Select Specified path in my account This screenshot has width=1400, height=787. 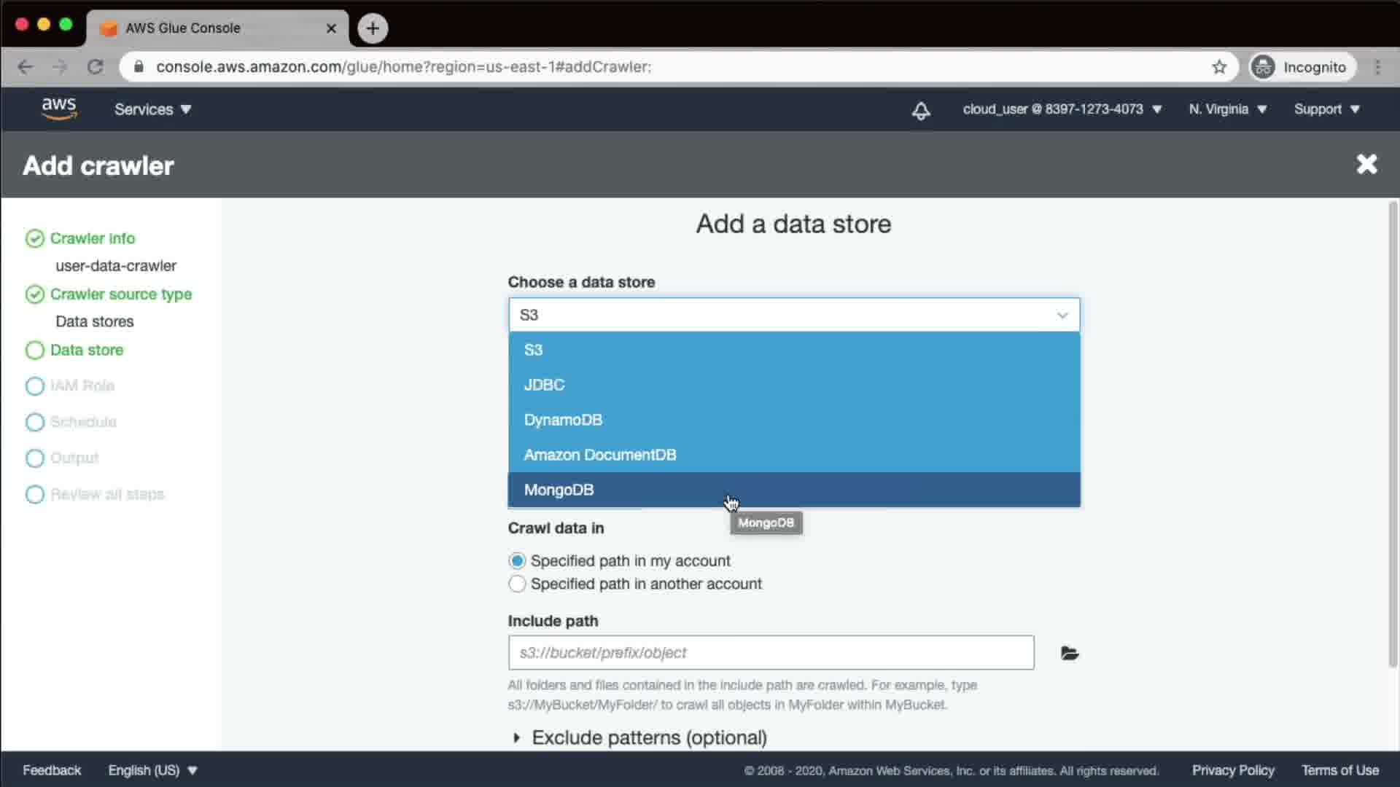click(517, 560)
